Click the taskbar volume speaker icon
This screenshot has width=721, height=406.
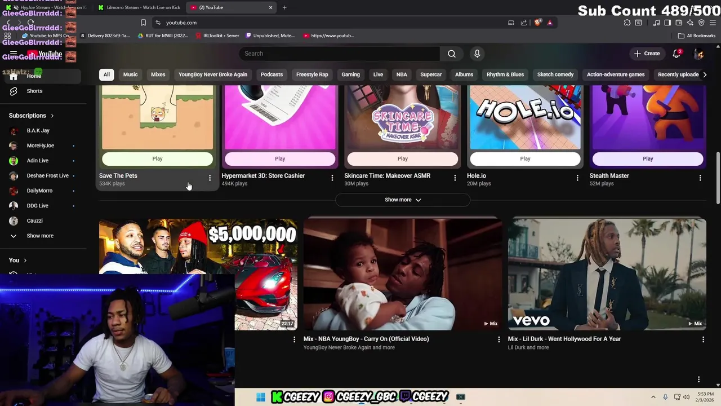[687, 397]
